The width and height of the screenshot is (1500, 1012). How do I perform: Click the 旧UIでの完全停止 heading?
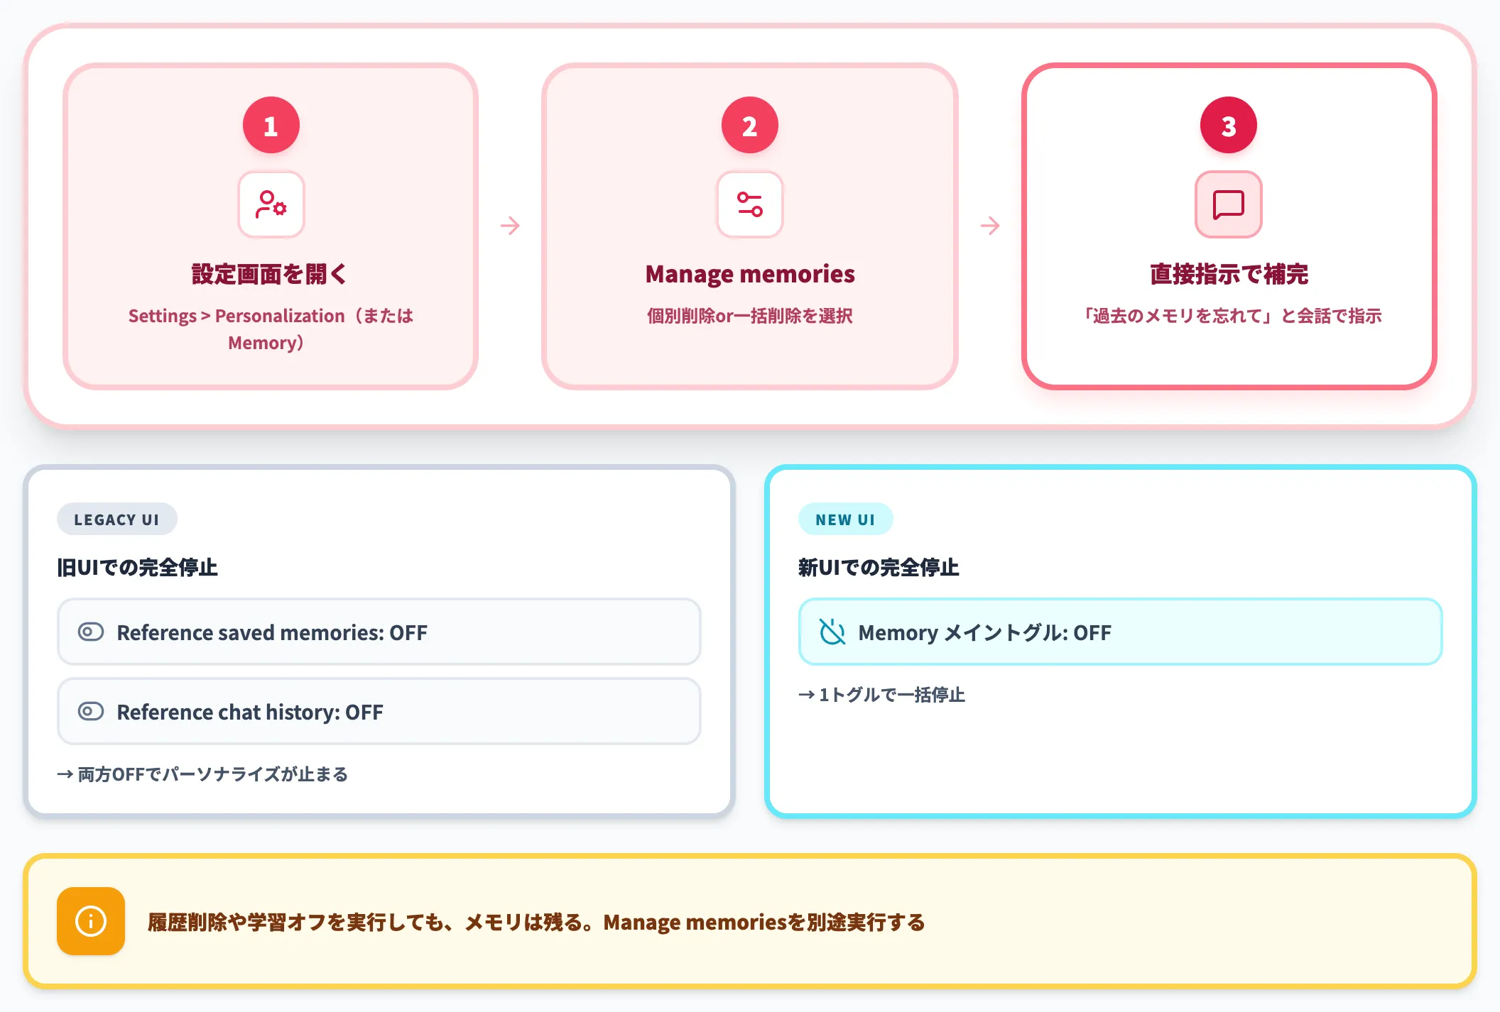(x=138, y=568)
